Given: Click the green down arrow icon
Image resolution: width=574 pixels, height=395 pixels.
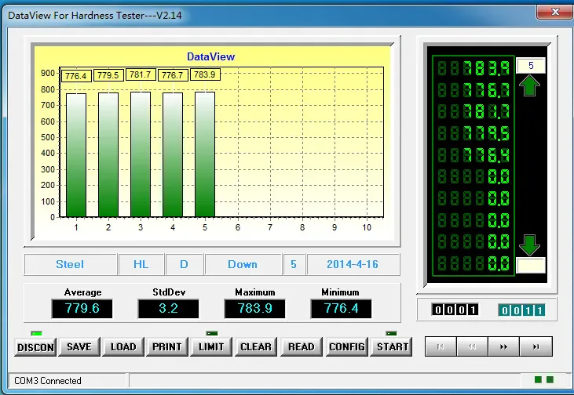Looking at the screenshot, I should click(x=530, y=245).
